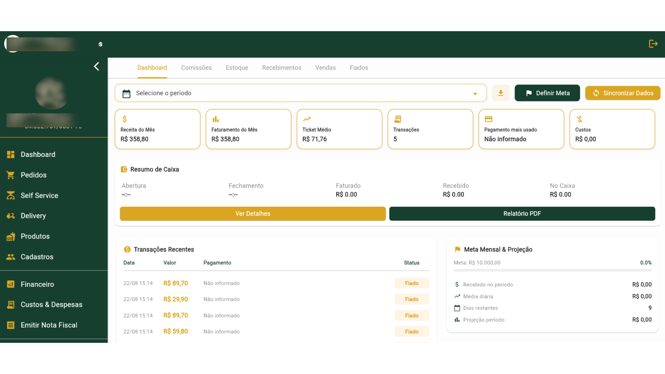The image size is (665, 374).
Task: Click the Ver Detalhes button
Action: (252, 214)
